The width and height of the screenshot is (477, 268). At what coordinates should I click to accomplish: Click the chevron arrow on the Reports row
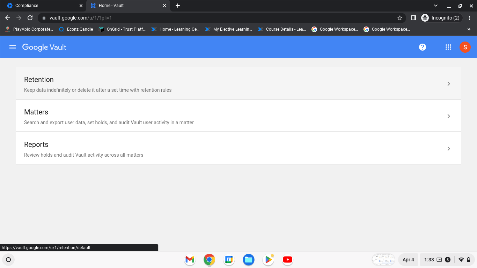tap(449, 149)
